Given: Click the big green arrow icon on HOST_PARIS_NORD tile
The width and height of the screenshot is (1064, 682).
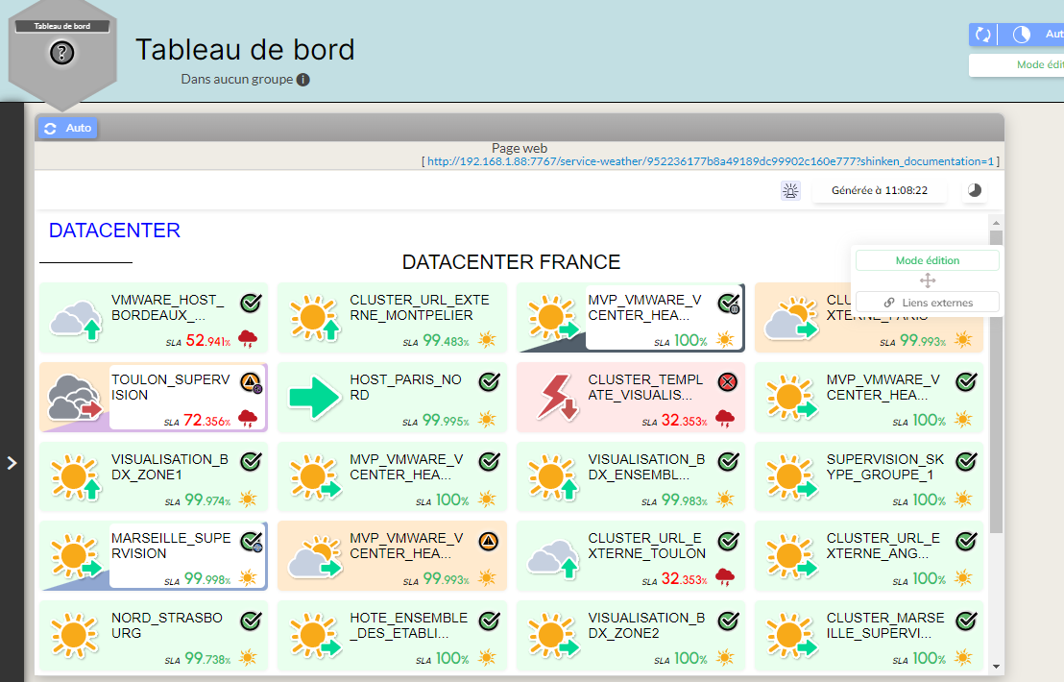Looking at the screenshot, I should pyautogui.click(x=315, y=397).
